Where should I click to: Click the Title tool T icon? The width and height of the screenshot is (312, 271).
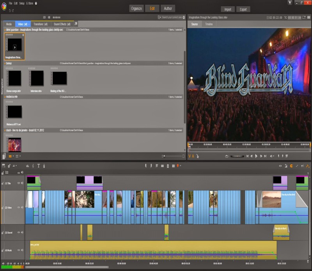39,166
